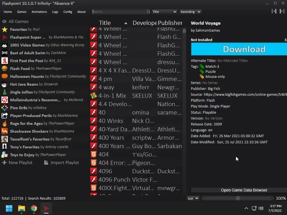
Task: Select the Tasselfoot's Favorites icon
Action: [4, 139]
